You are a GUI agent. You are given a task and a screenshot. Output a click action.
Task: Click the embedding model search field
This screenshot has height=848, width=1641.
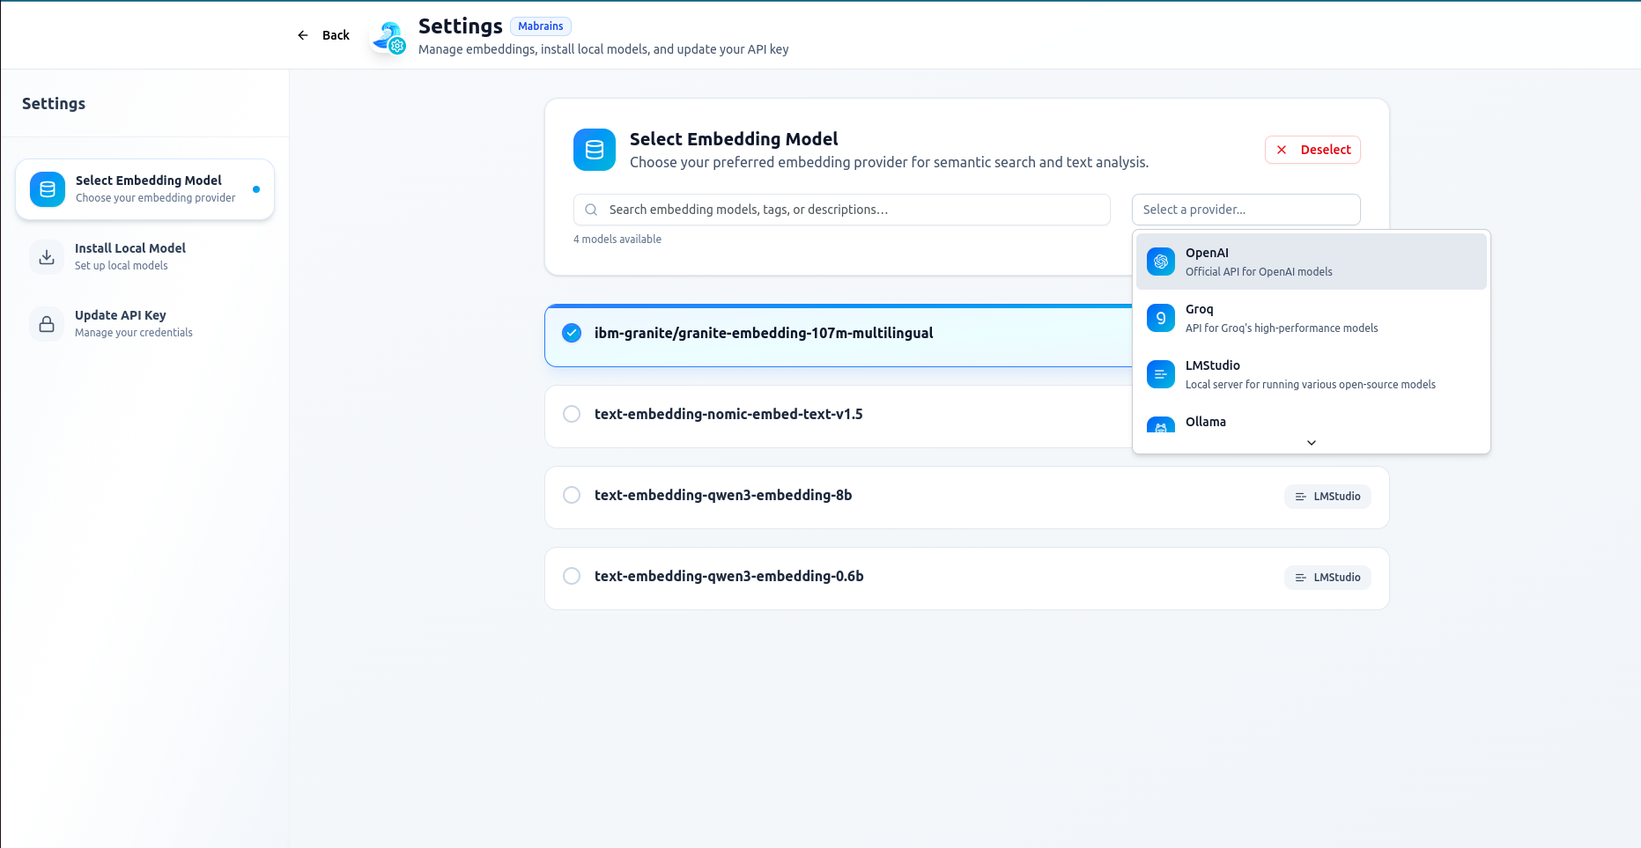841,210
